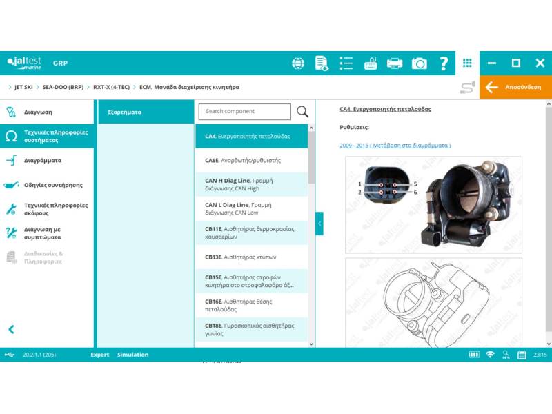This screenshot has width=552, height=414.
Task: Open the document report icon
Action: 322,63
